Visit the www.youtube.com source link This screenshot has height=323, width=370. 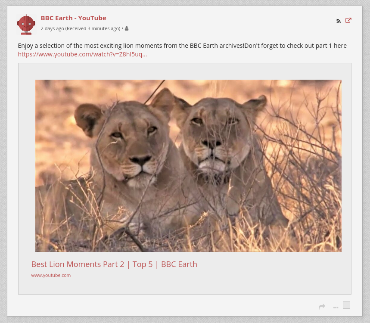click(51, 275)
